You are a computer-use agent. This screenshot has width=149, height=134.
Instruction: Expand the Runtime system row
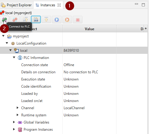(x=18, y=115)
